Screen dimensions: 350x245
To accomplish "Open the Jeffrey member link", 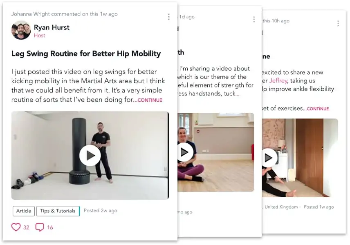I will 278,80.
